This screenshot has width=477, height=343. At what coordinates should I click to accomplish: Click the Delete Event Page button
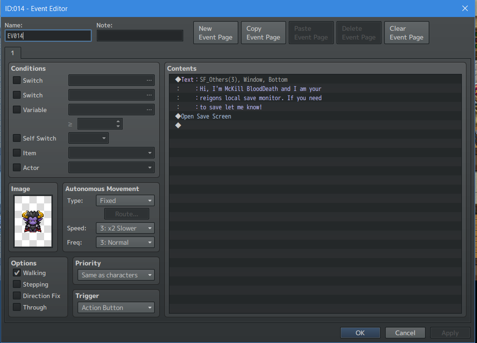(x=359, y=33)
